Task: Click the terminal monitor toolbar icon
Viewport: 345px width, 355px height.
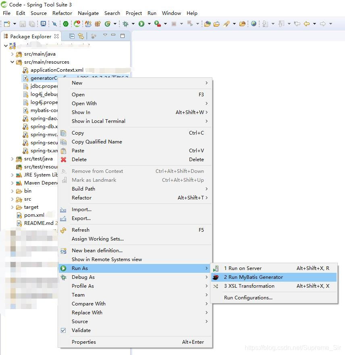Action: [43, 24]
